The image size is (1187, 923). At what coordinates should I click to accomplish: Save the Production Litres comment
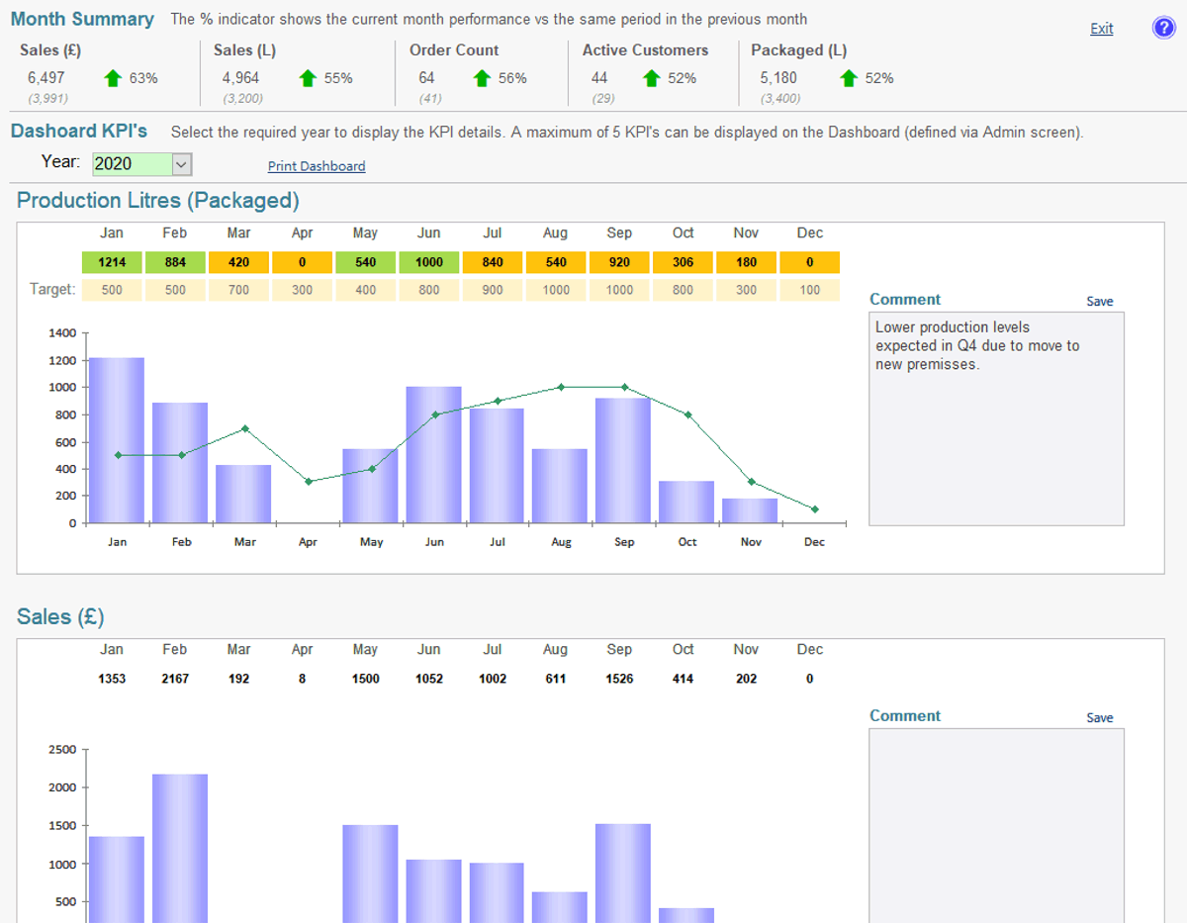tap(1099, 301)
